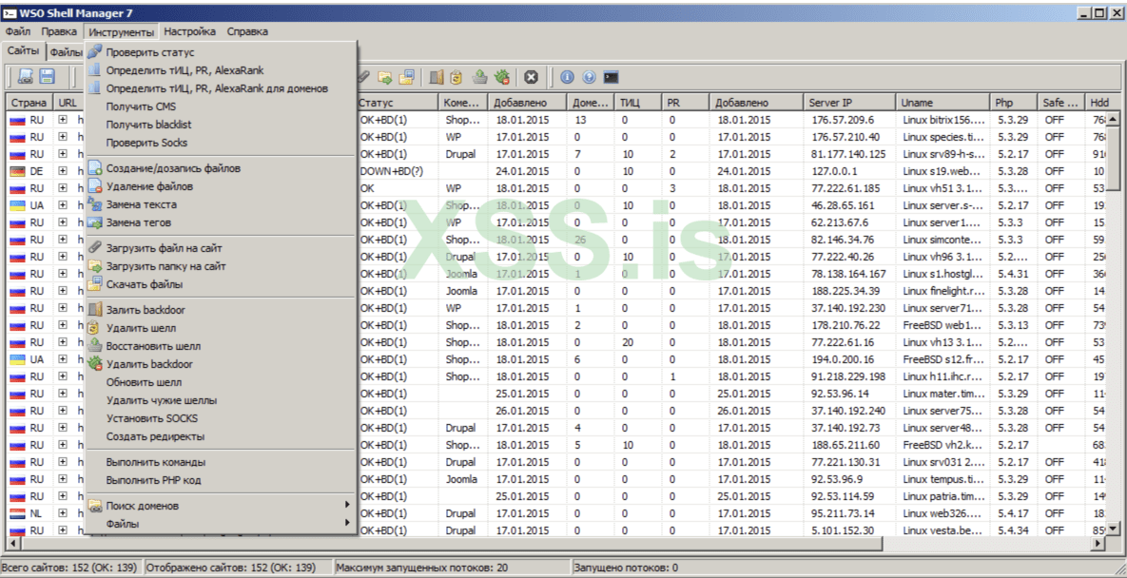Click the toolbar icon left of the save disk

26,77
